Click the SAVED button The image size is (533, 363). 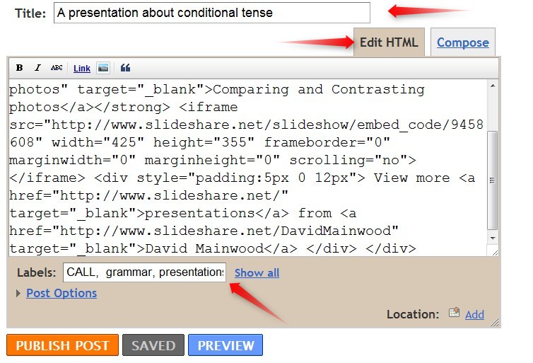tap(153, 345)
